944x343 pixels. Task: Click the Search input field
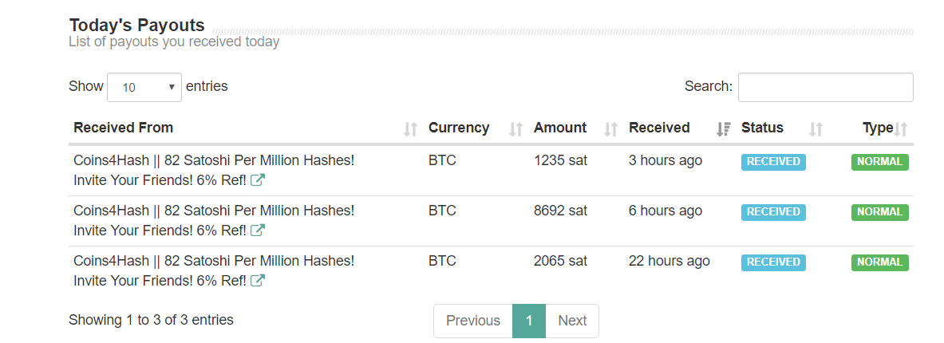(x=825, y=87)
